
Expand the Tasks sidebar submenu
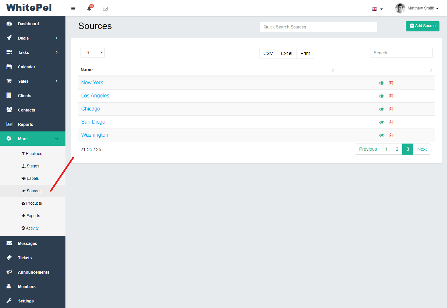coord(33,52)
